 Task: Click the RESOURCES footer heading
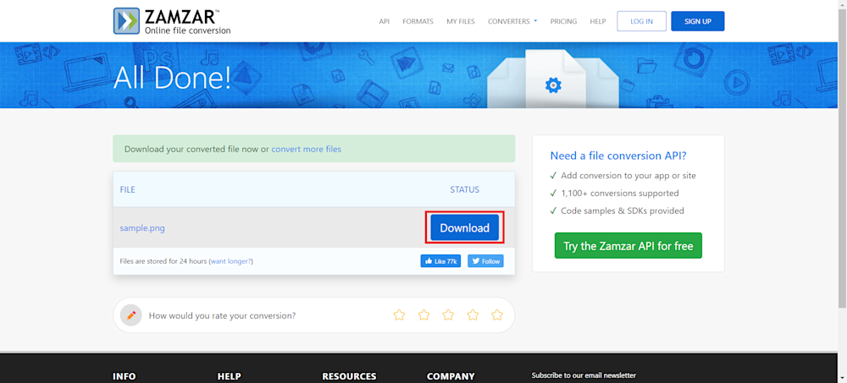[349, 376]
